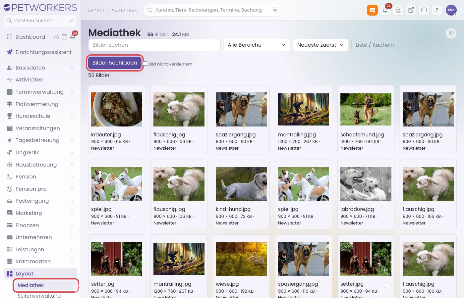Open the Seitenverwaltung submenu item
This screenshot has width=464, height=298.
[x=39, y=295]
